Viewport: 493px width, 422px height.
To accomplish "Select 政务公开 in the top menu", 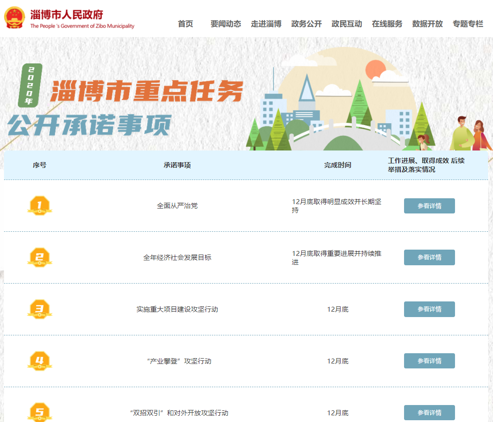I will (306, 24).
